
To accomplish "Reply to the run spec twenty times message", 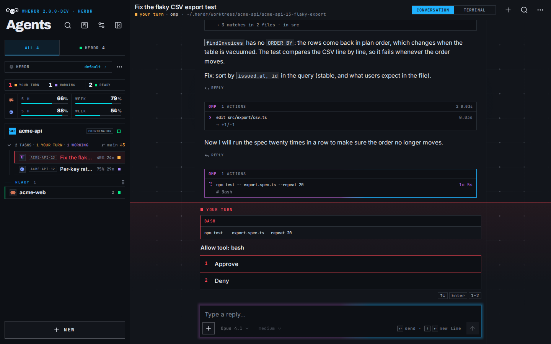I will (x=214, y=155).
